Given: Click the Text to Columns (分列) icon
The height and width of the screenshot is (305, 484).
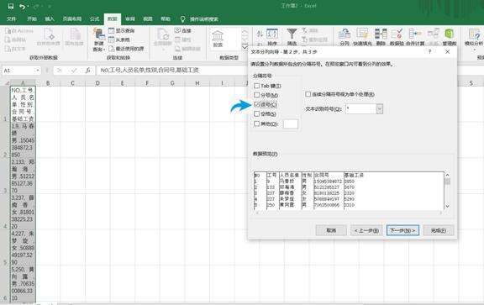Looking at the screenshot, I should coord(345,37).
